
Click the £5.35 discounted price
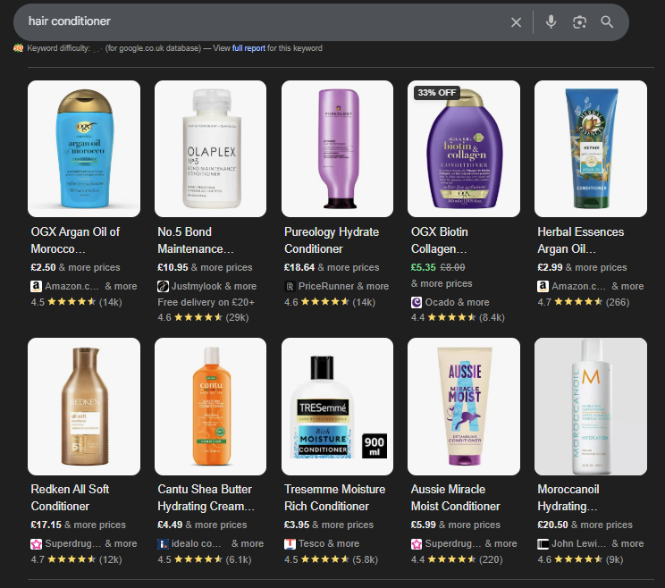pyautogui.click(x=424, y=267)
